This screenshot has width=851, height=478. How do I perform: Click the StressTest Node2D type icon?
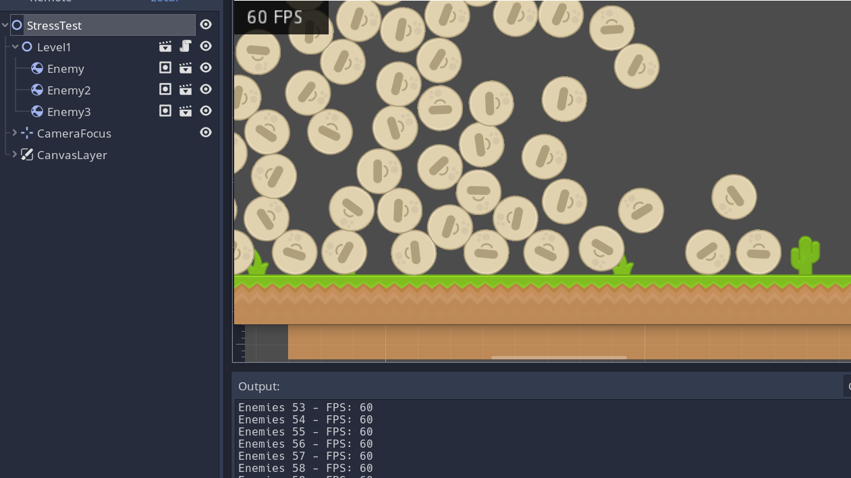pos(17,26)
